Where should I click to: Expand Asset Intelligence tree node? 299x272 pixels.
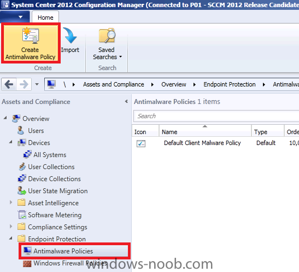(x=11, y=202)
